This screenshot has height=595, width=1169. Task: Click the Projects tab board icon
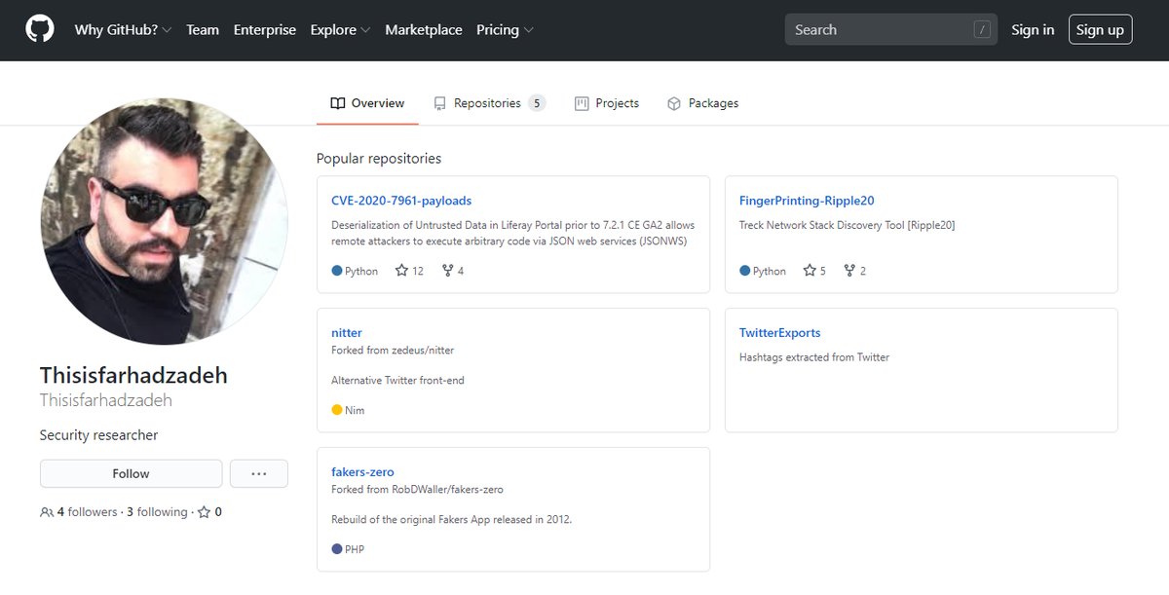[x=582, y=103]
